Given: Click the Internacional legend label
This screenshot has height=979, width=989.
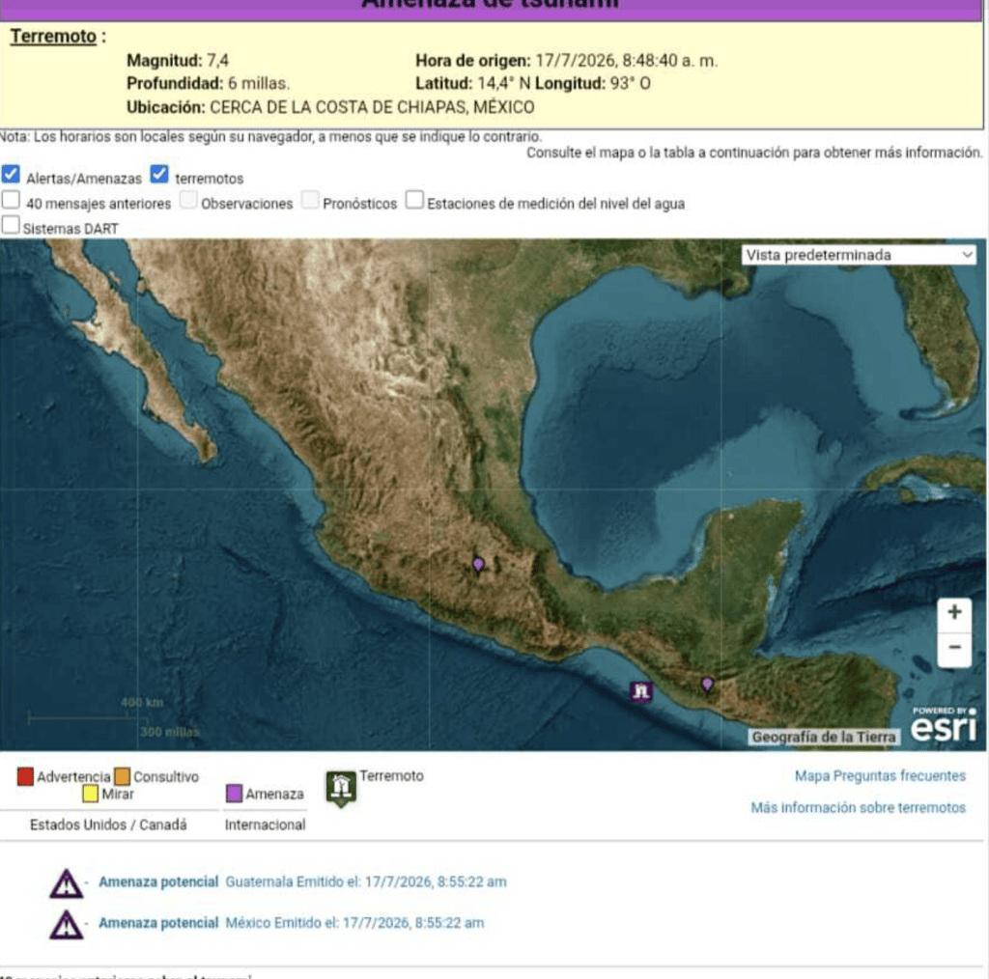Looking at the screenshot, I should point(265,825).
